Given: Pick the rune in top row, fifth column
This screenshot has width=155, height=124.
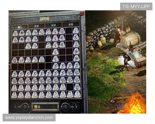Looking at the screenshot, I should tap(42, 32).
